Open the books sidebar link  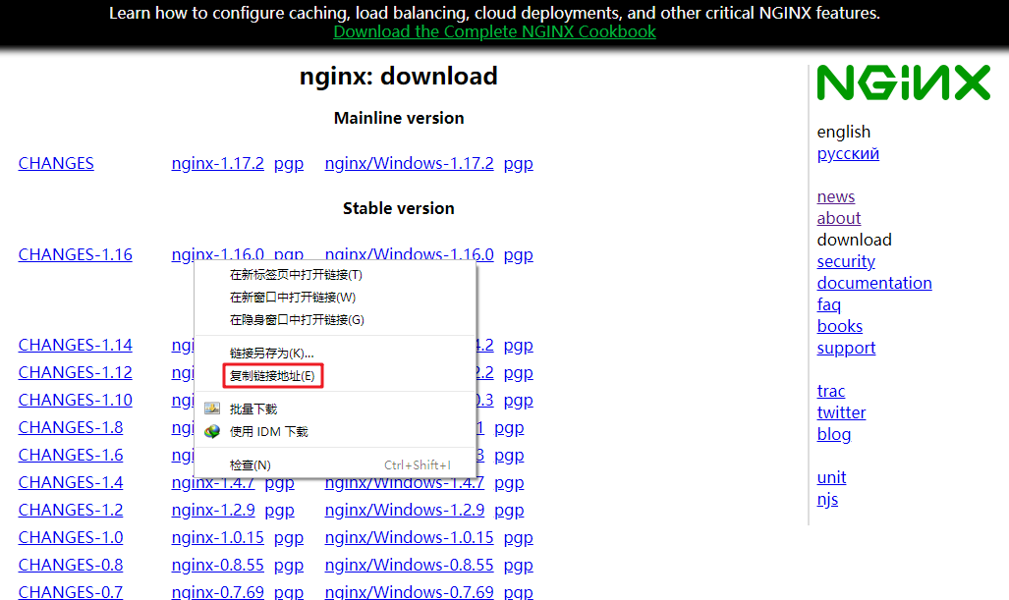pyautogui.click(x=840, y=326)
